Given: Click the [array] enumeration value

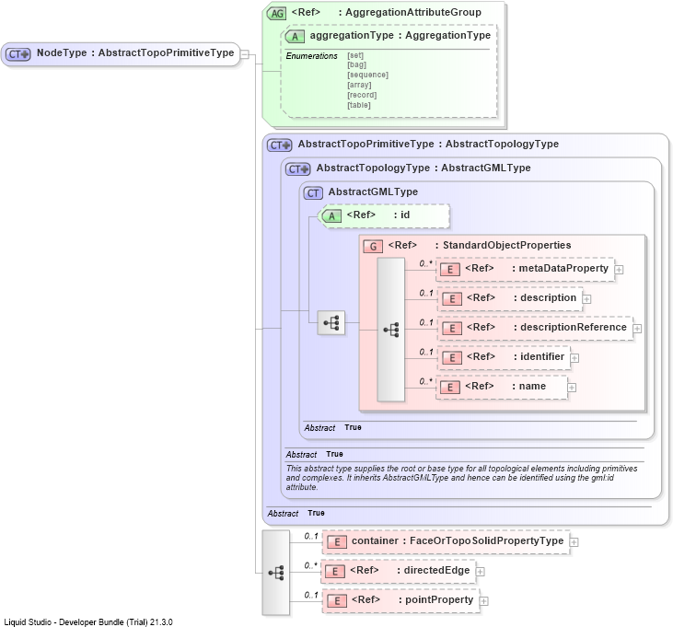Looking at the screenshot, I should [x=359, y=85].
